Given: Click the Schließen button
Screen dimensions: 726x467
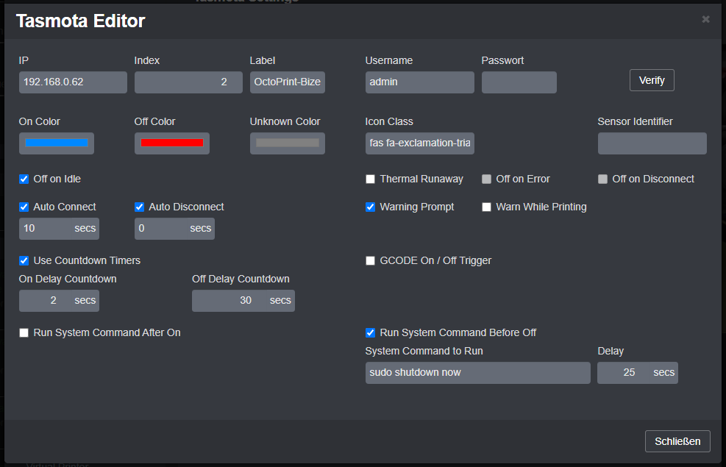Looking at the screenshot, I should pyautogui.click(x=677, y=441).
